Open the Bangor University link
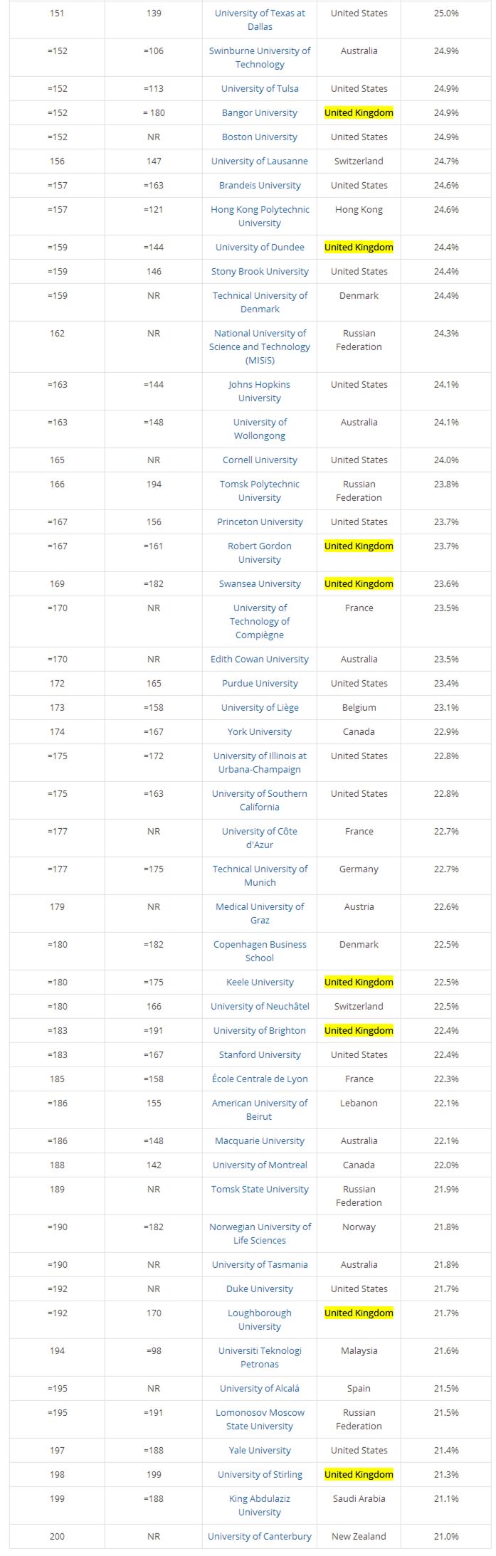The width and height of the screenshot is (496, 1556). click(260, 112)
